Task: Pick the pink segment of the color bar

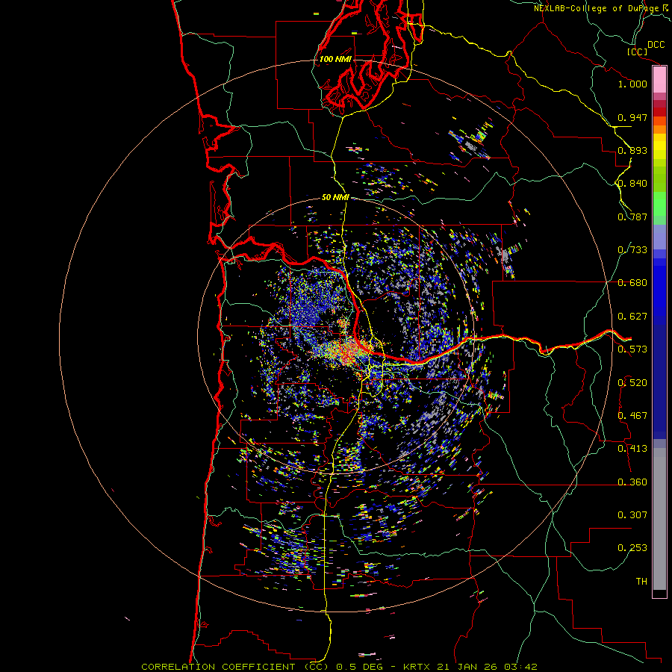Action: [x=659, y=80]
